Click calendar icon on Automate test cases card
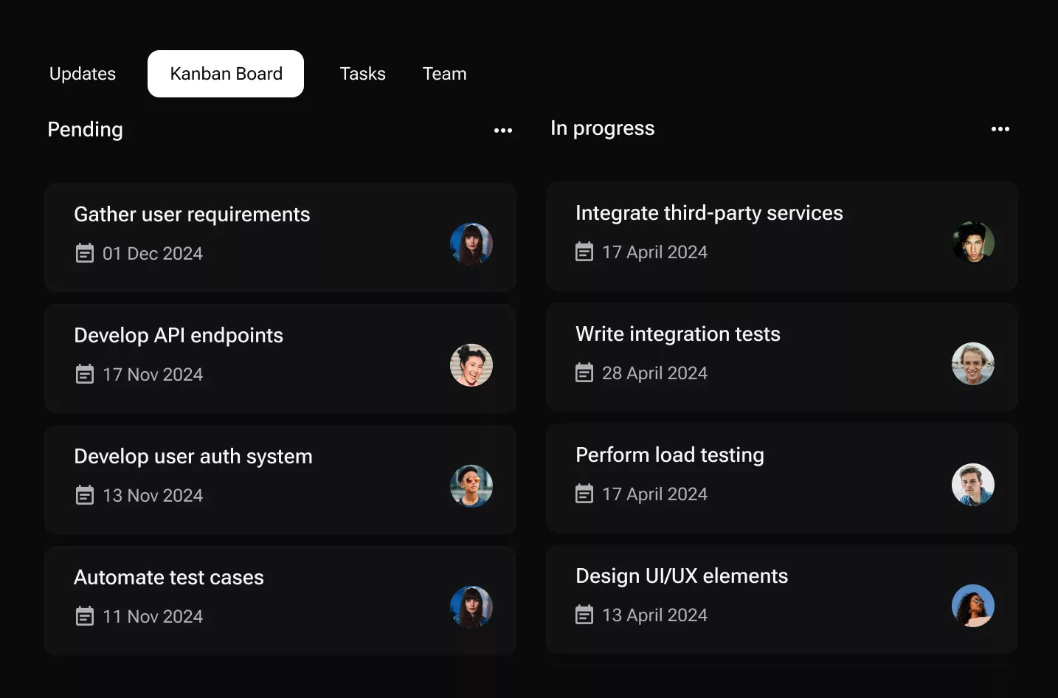1058x698 pixels. tap(85, 616)
